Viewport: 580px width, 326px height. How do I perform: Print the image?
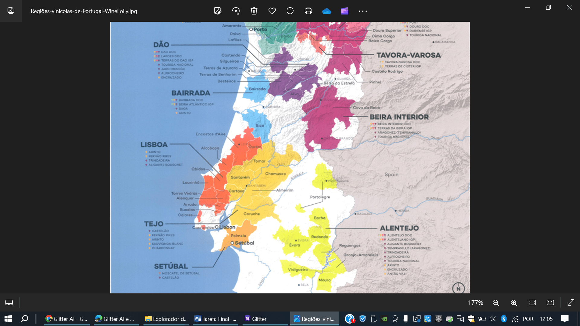click(308, 11)
